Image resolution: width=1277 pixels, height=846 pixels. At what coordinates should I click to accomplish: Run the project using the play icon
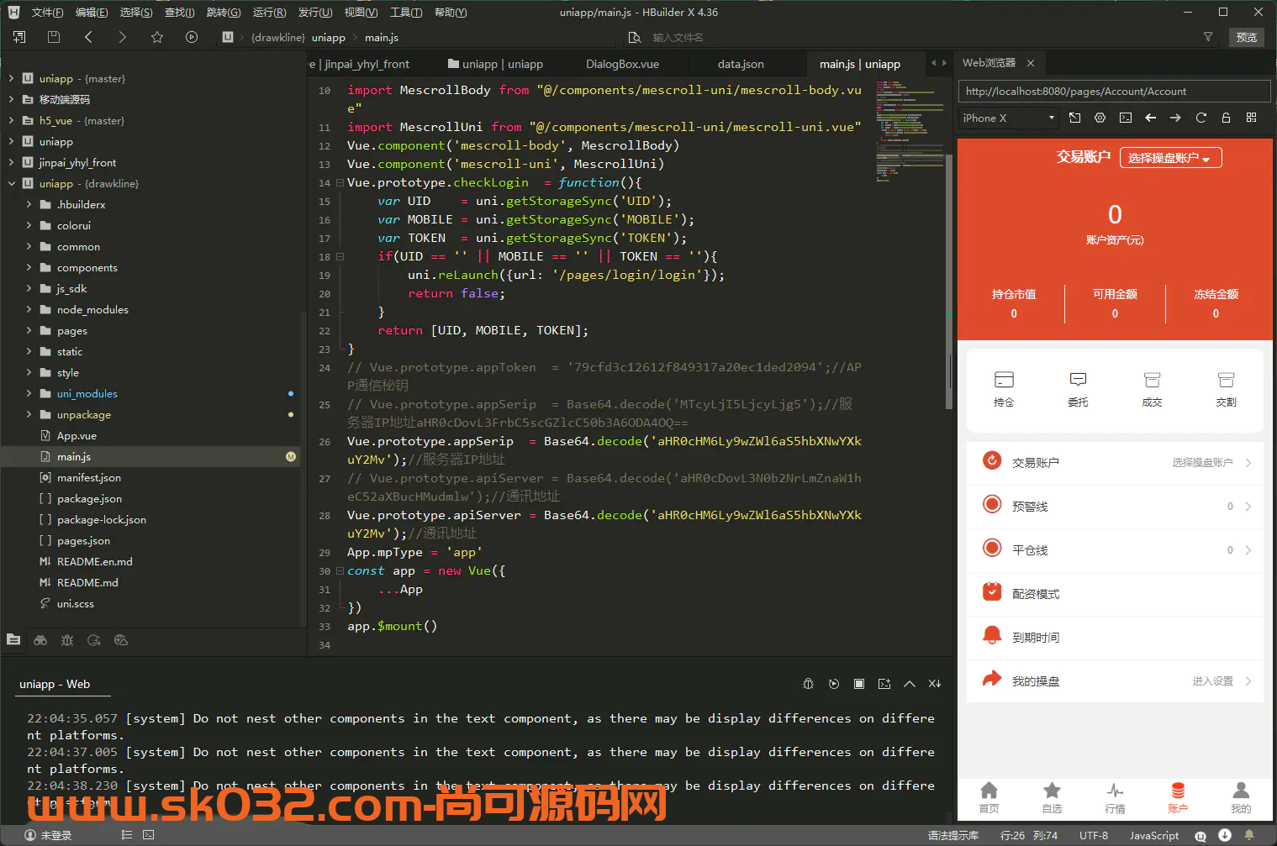tap(192, 37)
